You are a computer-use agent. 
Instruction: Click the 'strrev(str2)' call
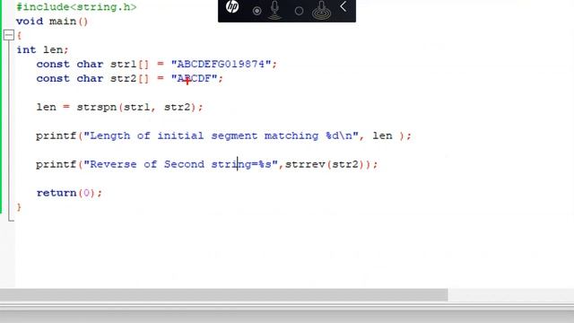pos(325,164)
